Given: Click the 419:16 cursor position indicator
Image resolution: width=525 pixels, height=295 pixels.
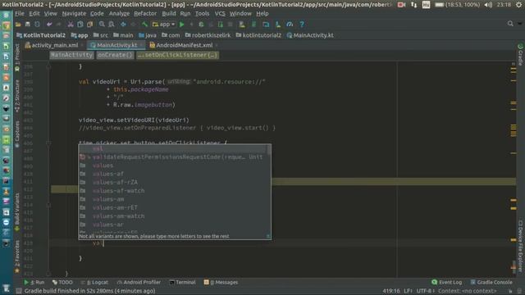Looking at the screenshot, I should tap(391, 291).
